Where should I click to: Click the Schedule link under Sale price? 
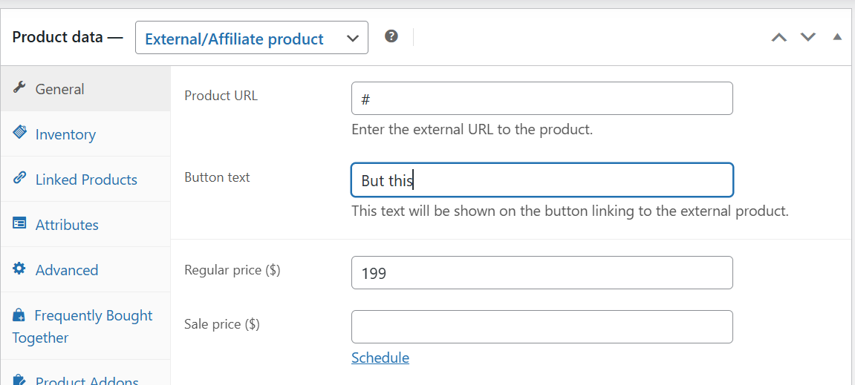point(380,358)
